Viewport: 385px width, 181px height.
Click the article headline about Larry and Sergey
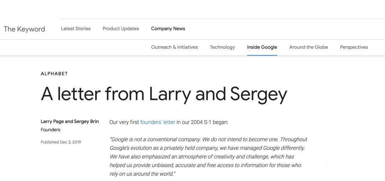pyautogui.click(x=164, y=94)
